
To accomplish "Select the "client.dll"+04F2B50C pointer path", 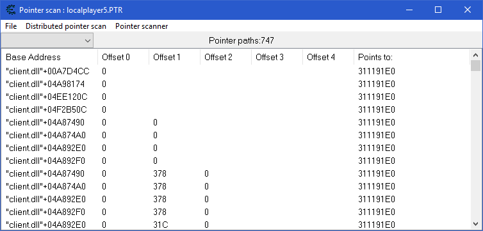I will [x=236, y=110].
